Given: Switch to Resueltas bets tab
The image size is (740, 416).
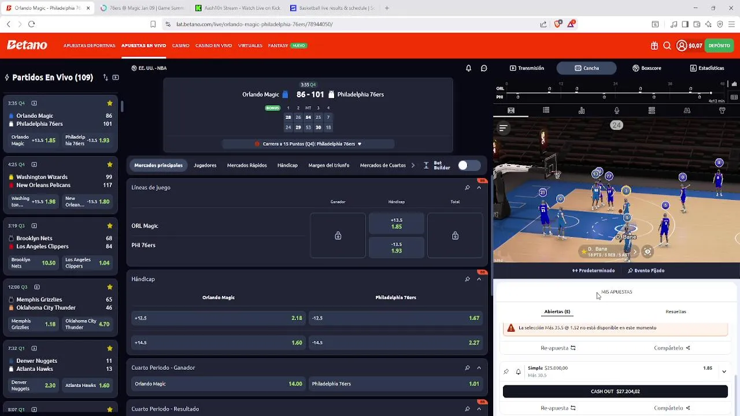Looking at the screenshot, I should (676, 311).
